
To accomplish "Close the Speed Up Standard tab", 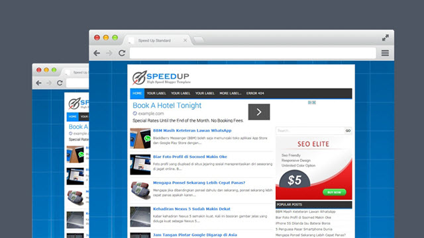I will pos(185,40).
